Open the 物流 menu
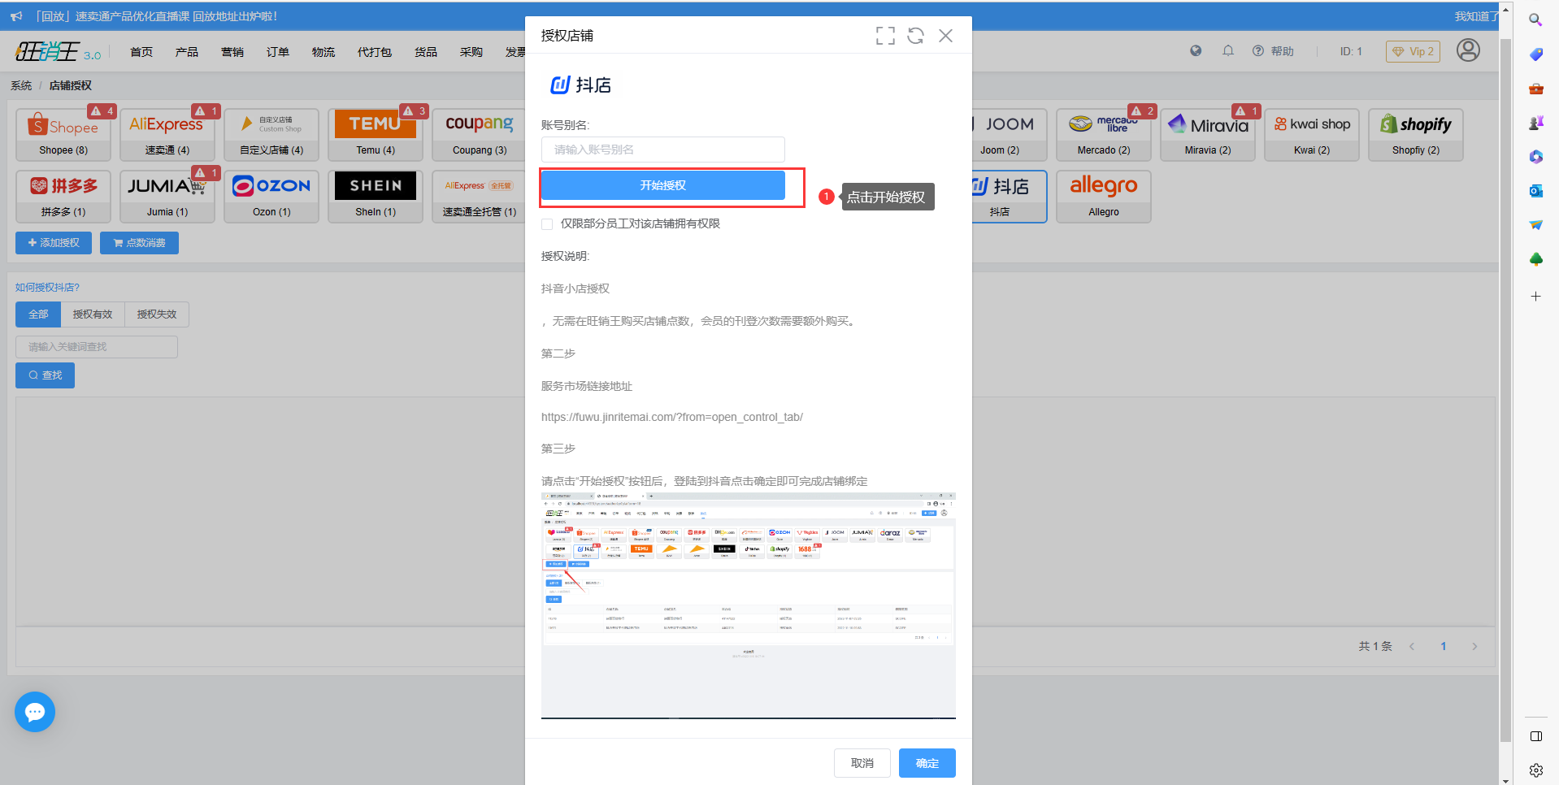The width and height of the screenshot is (1559, 785). [324, 52]
